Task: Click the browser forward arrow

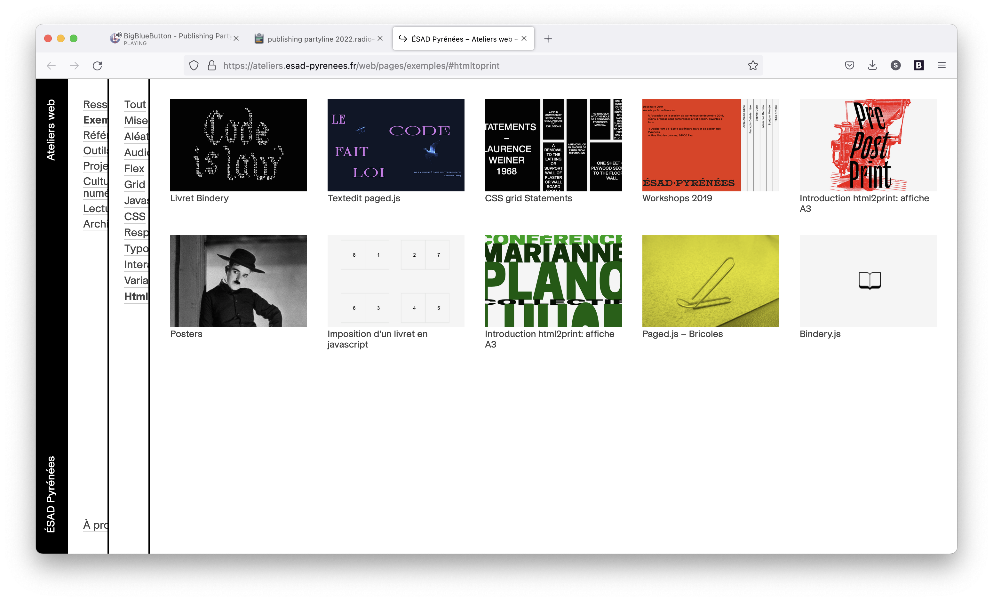Action: tap(74, 66)
